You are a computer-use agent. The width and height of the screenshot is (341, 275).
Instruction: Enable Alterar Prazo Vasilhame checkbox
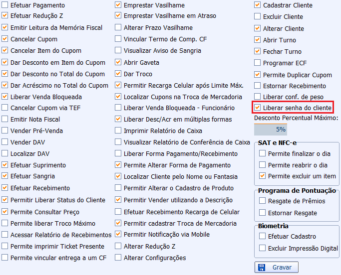pos(118,27)
